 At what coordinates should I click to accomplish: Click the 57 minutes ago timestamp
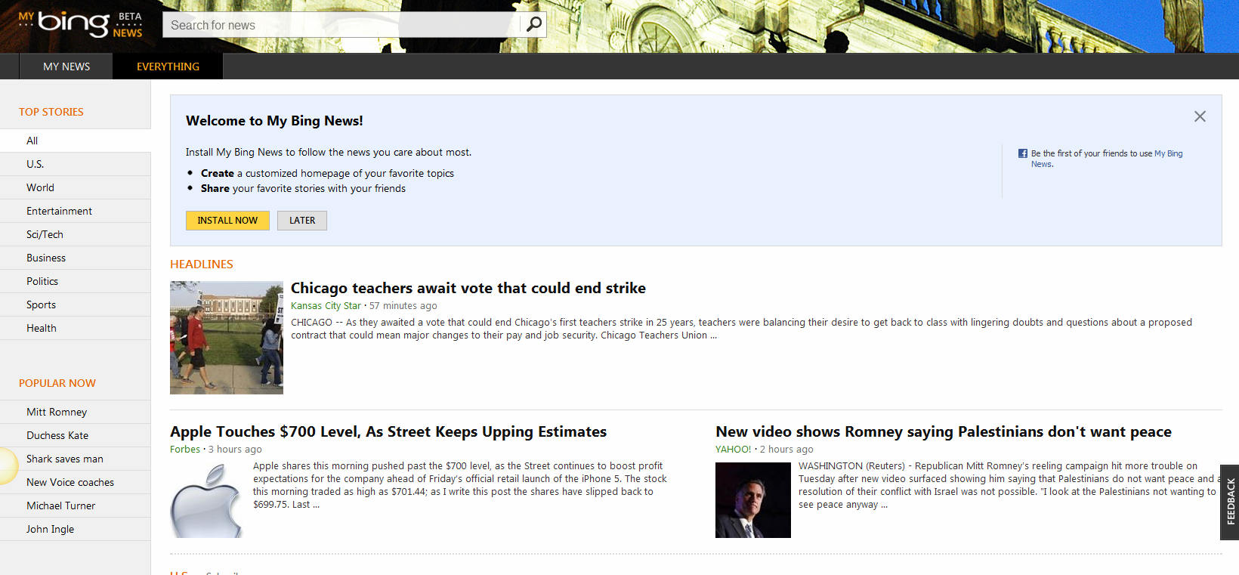pos(403,306)
